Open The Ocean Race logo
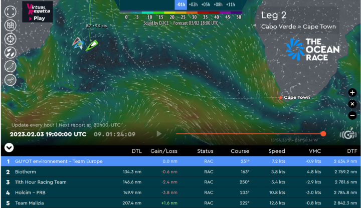Image resolution: width=361 pixels, height=208 pixels. [x=313, y=50]
